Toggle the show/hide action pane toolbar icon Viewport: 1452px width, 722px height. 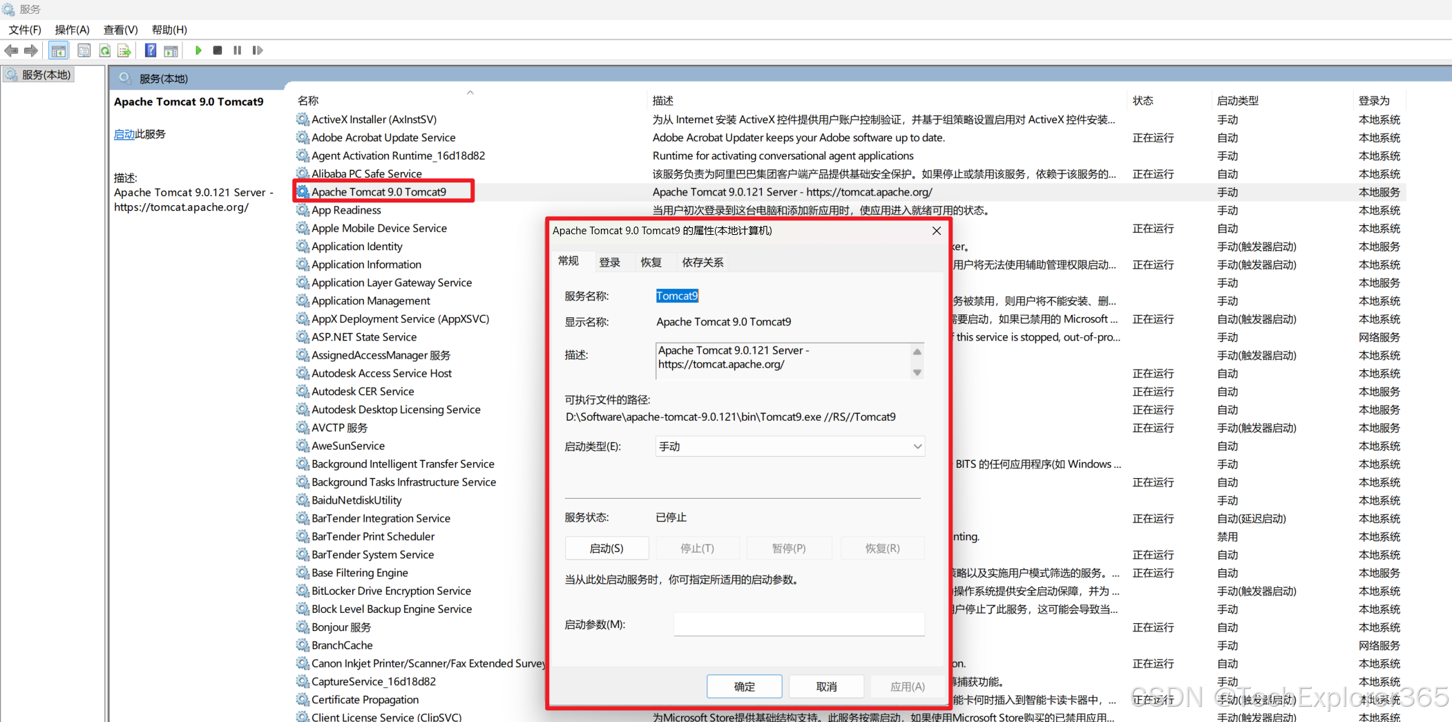click(171, 50)
